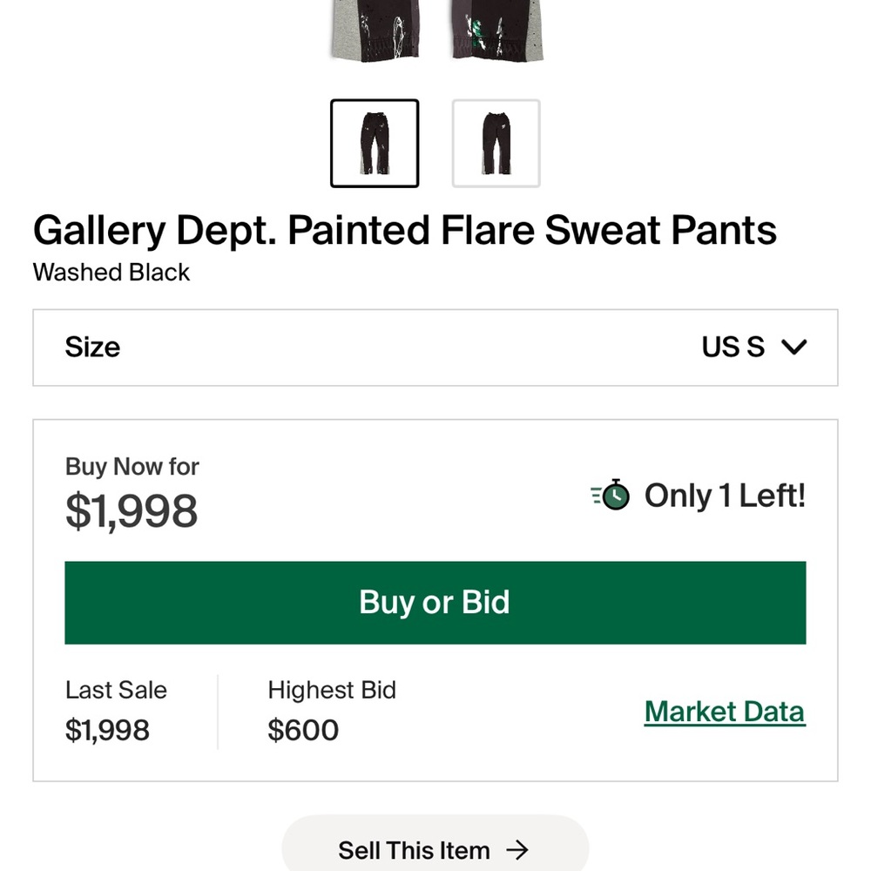Image resolution: width=871 pixels, height=871 pixels.
Task: Open the Size dropdown chevron
Action: point(793,348)
